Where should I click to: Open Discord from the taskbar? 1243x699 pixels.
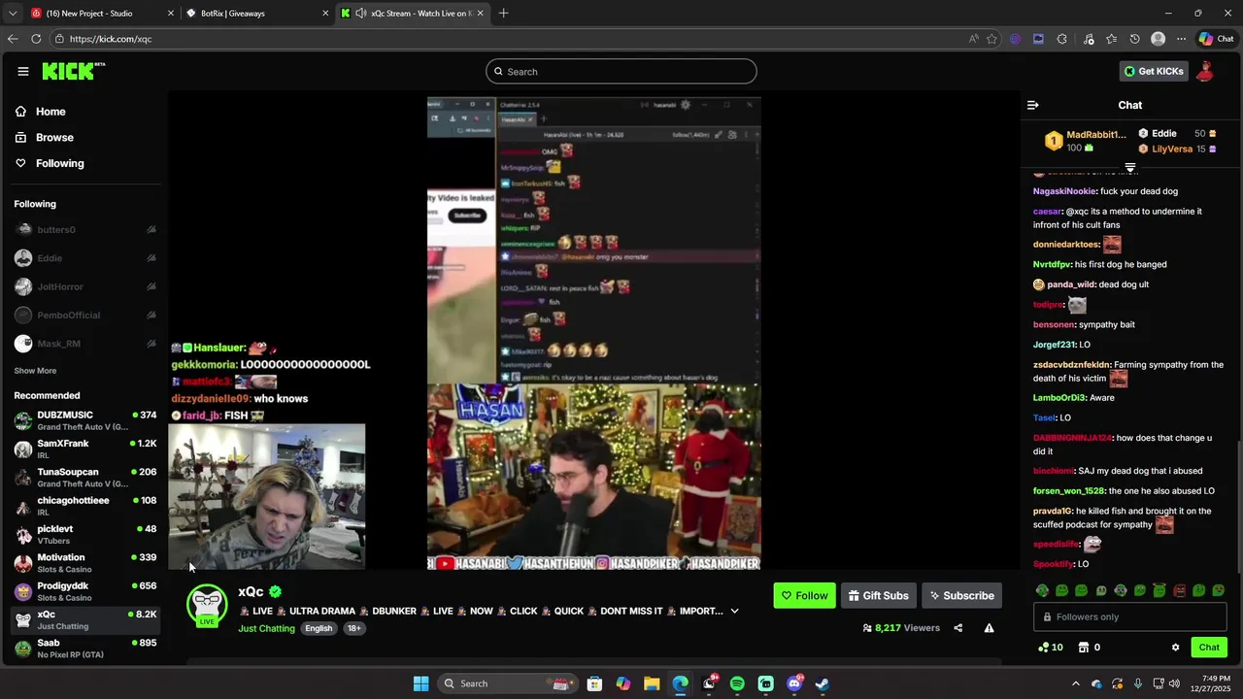pyautogui.click(x=793, y=683)
